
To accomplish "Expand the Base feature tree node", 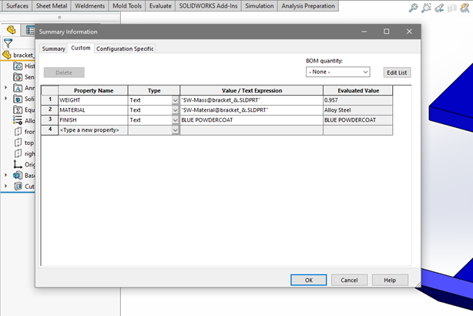I will pyautogui.click(x=5, y=175).
